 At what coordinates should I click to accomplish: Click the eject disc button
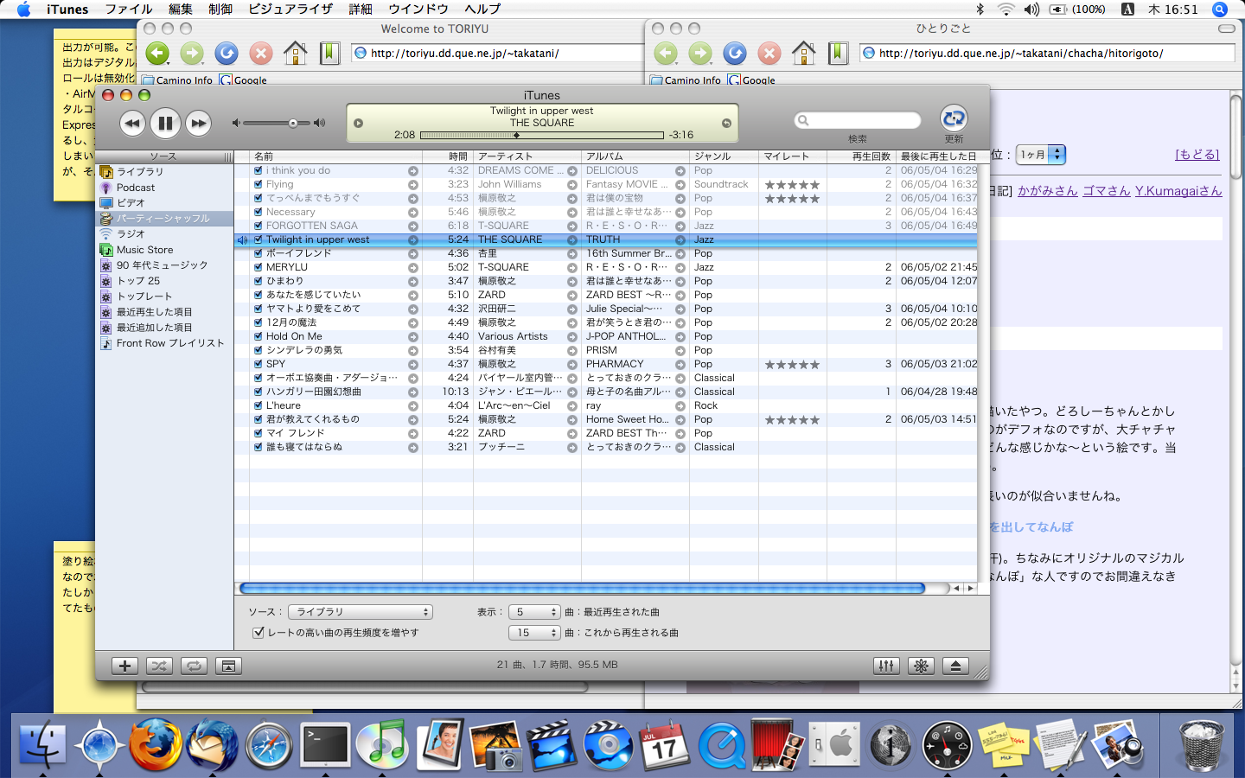click(x=955, y=666)
